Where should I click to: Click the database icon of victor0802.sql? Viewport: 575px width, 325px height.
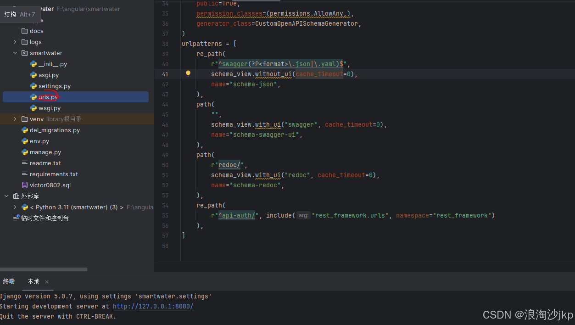pos(25,185)
